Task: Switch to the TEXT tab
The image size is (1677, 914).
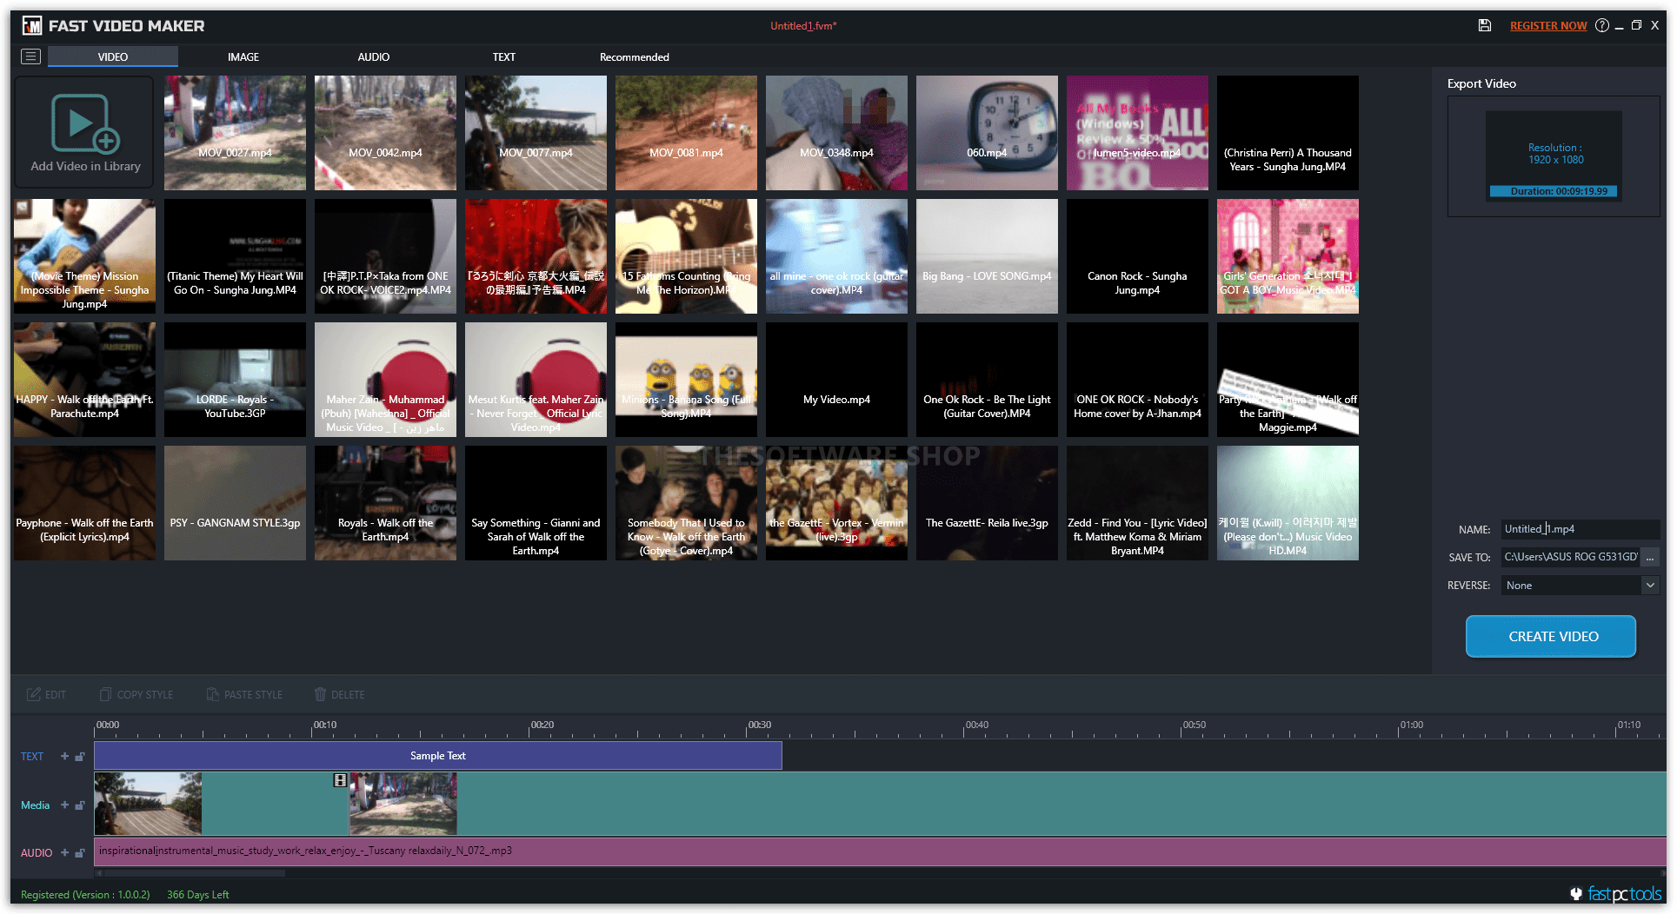Action: tap(504, 56)
